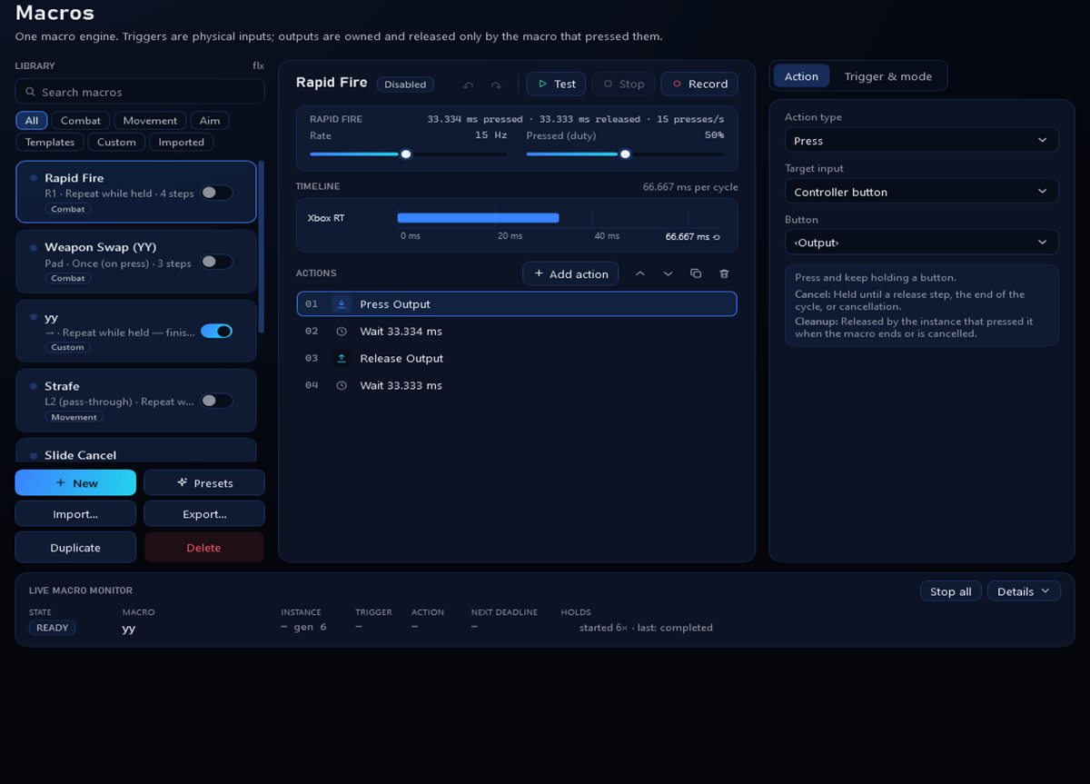Click the magnifier icon in search box
Screen dimensions: 1090x784
(31, 92)
